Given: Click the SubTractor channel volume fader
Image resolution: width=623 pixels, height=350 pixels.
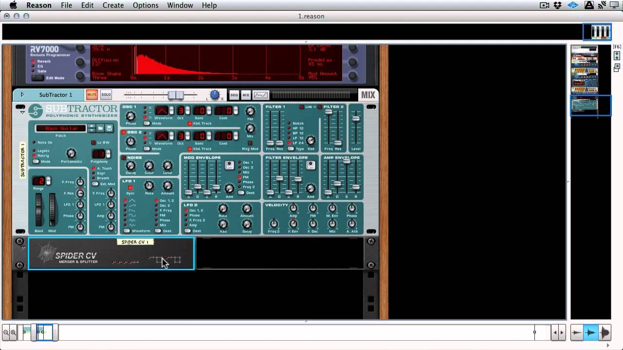Looking at the screenshot, I should tap(176, 95).
